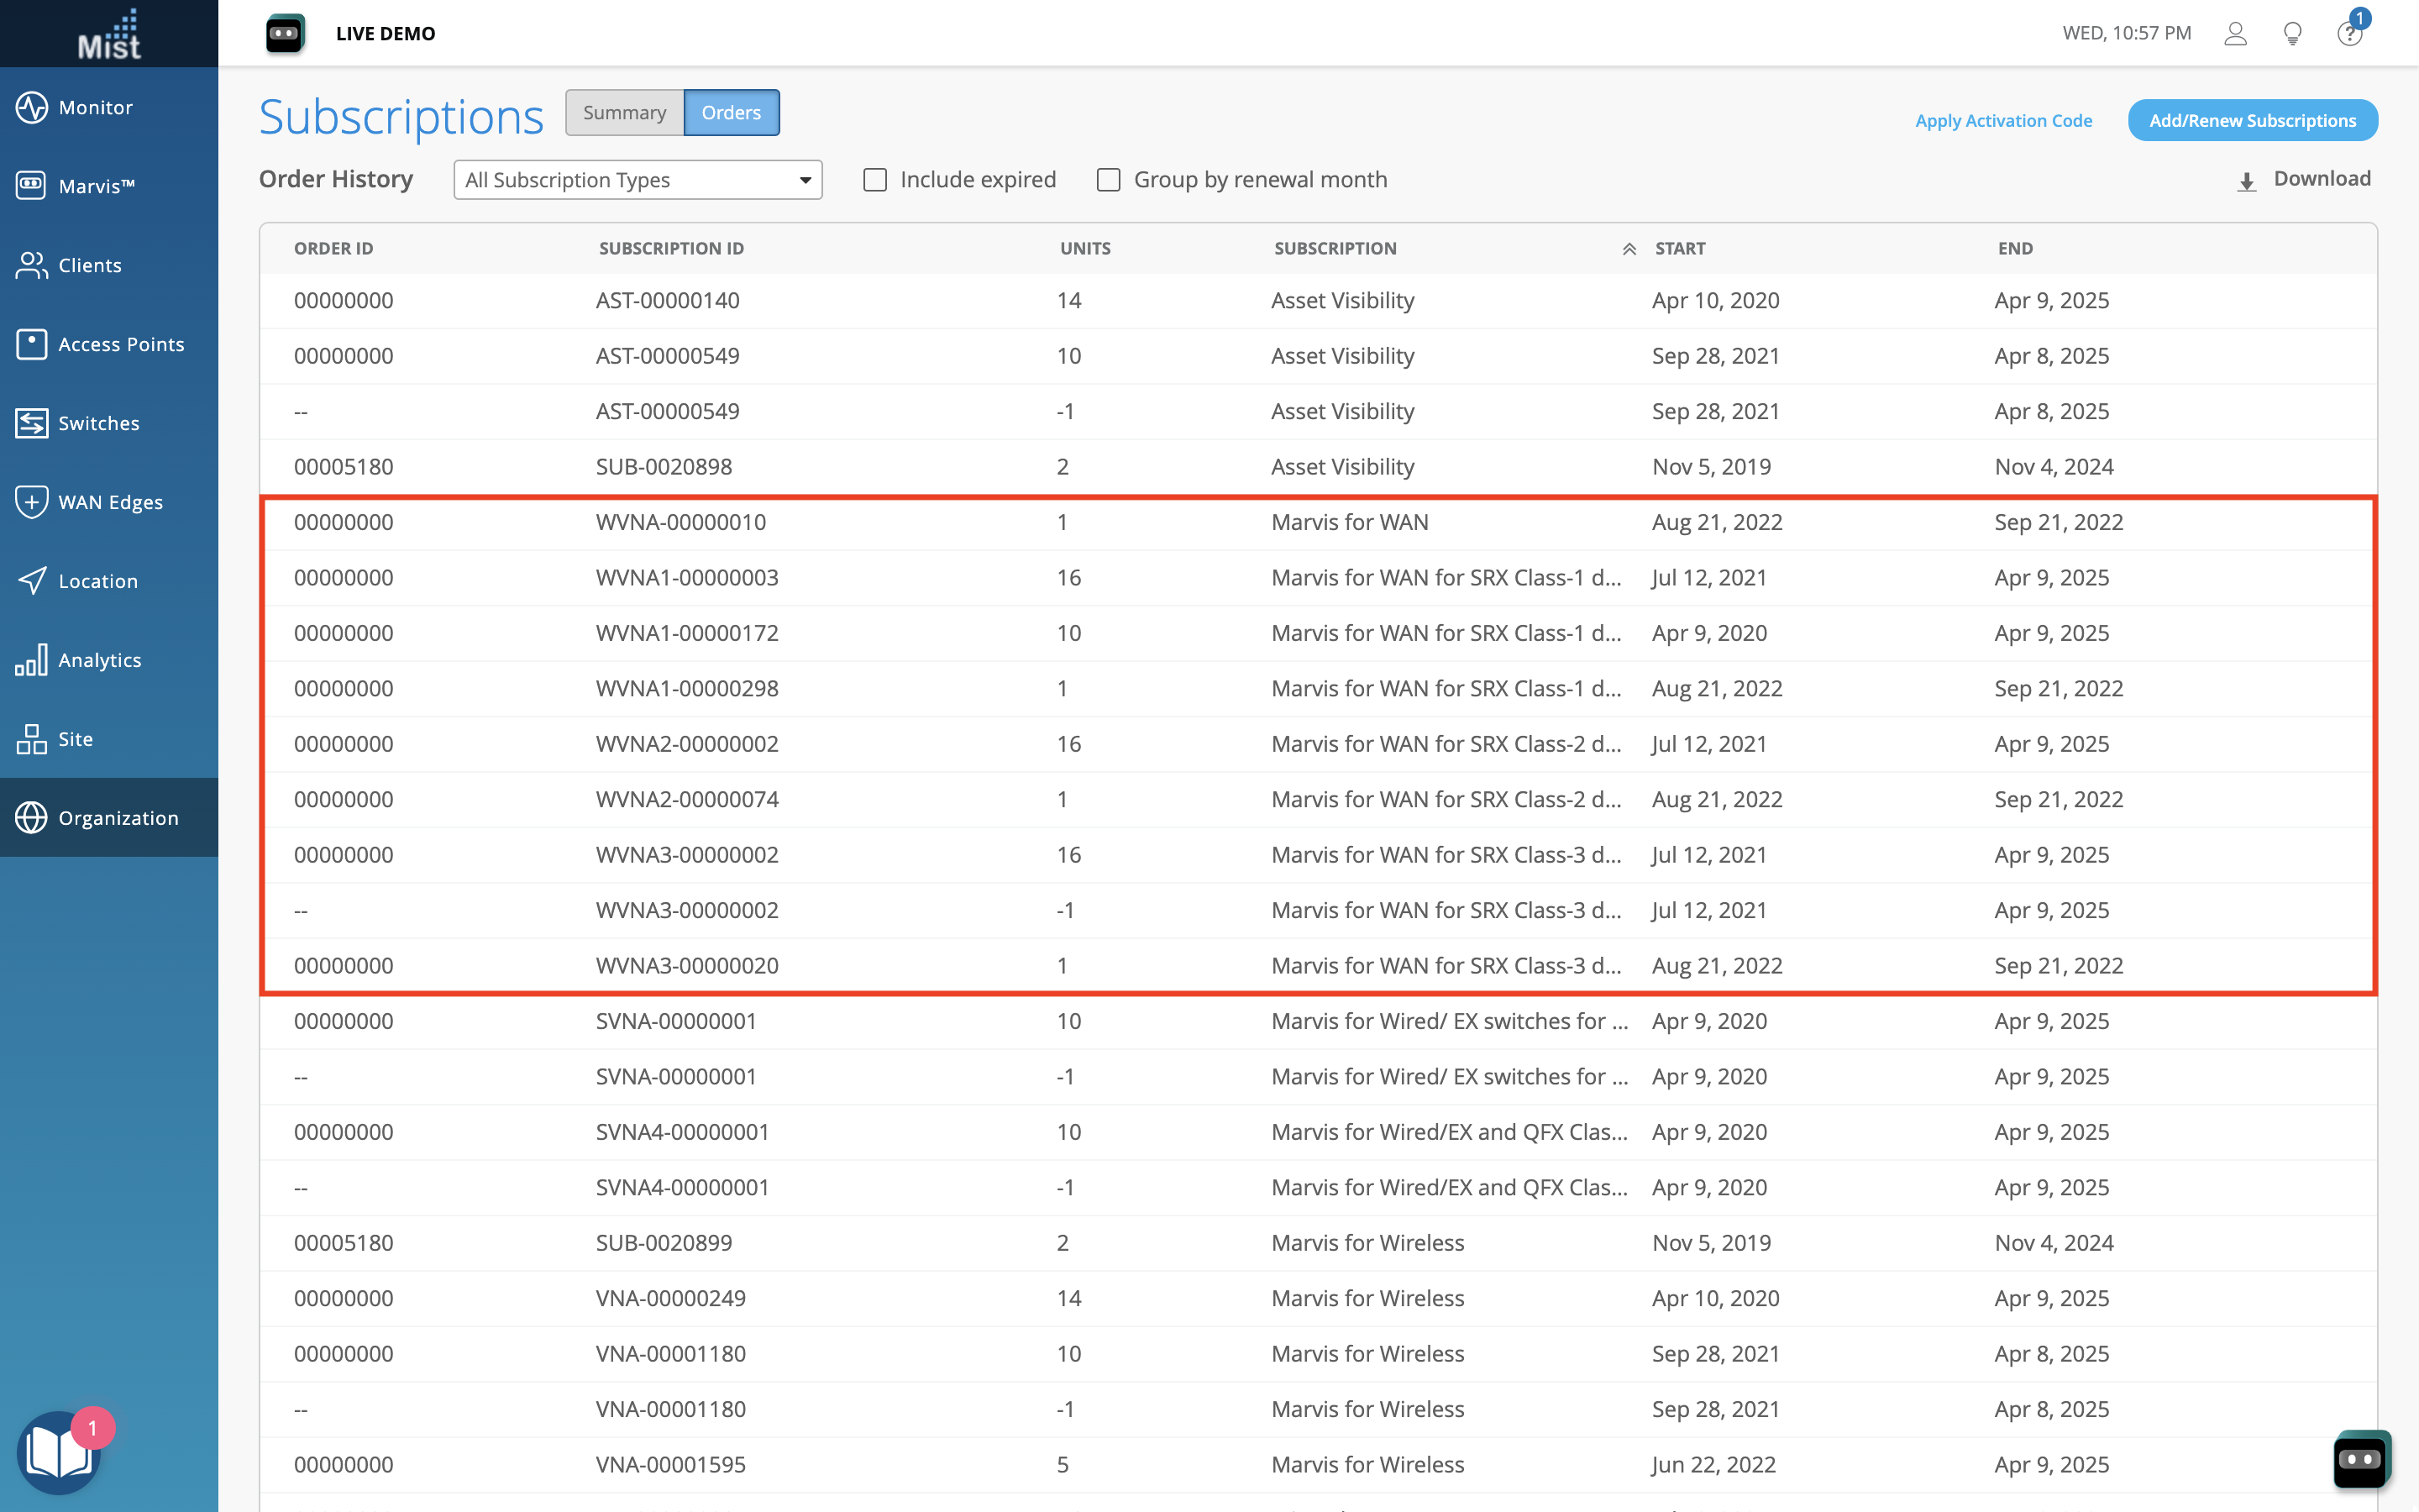This screenshot has width=2419, height=1512.
Task: Select the Orders tab
Action: tap(731, 113)
